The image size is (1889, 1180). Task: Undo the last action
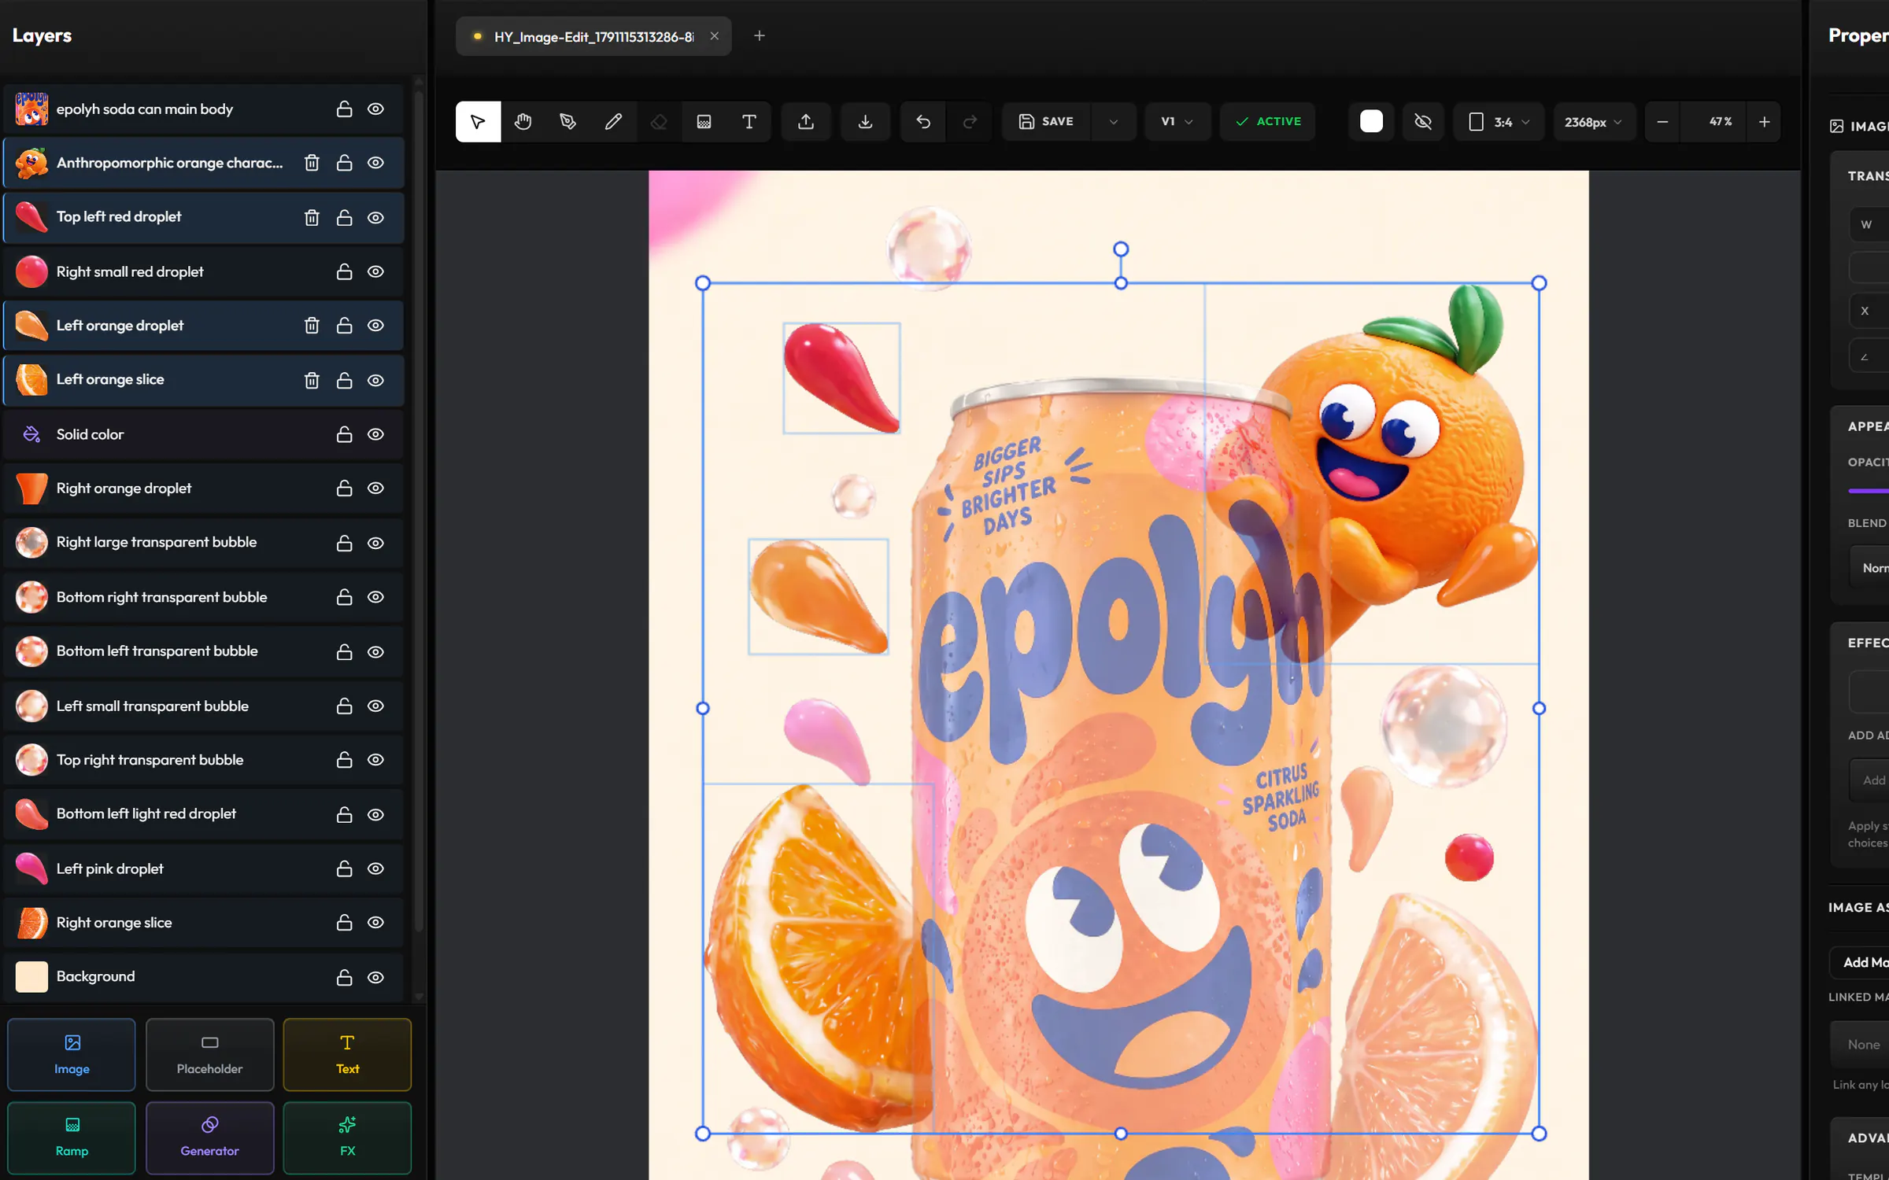click(923, 122)
